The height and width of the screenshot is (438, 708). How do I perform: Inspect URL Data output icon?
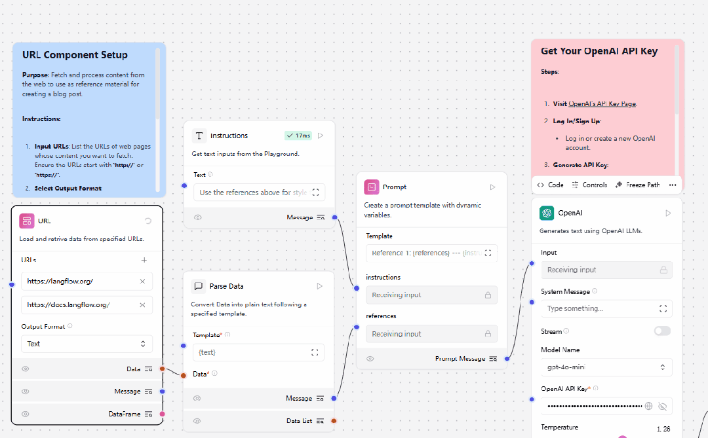coord(149,369)
